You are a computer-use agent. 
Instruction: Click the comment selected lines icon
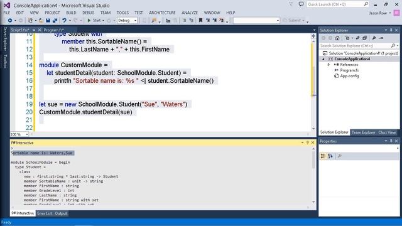(x=184, y=20)
